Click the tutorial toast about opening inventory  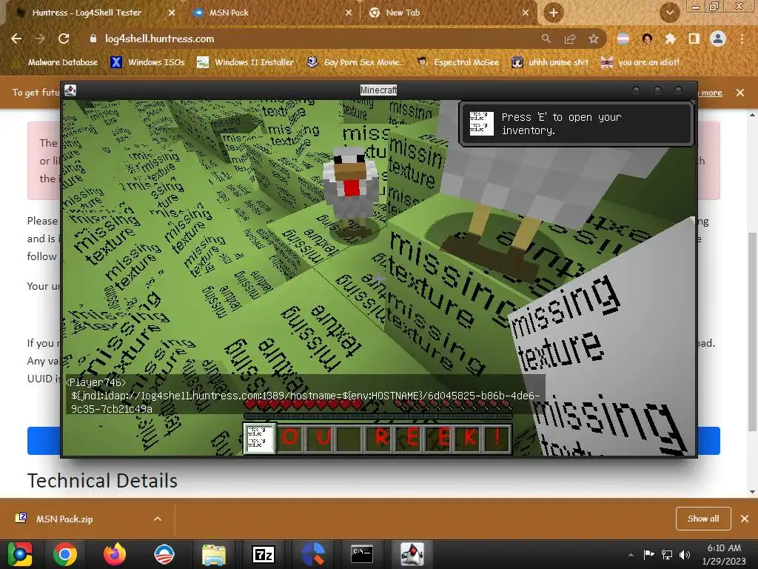click(577, 124)
